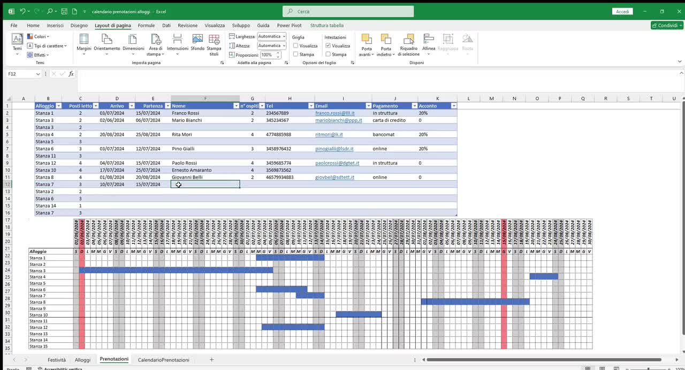The width and height of the screenshot is (685, 370).
Task: Click the green Condividi button
Action: coord(666,25)
